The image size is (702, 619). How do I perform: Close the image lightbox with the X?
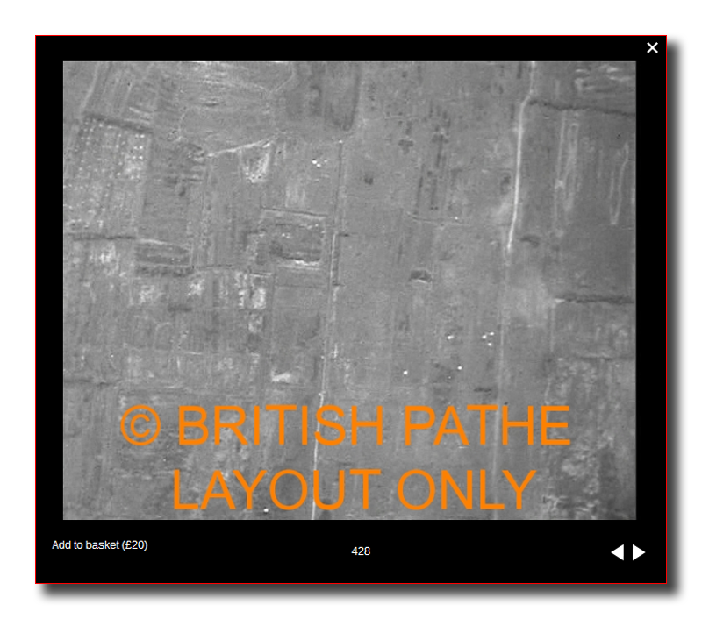pos(652,48)
